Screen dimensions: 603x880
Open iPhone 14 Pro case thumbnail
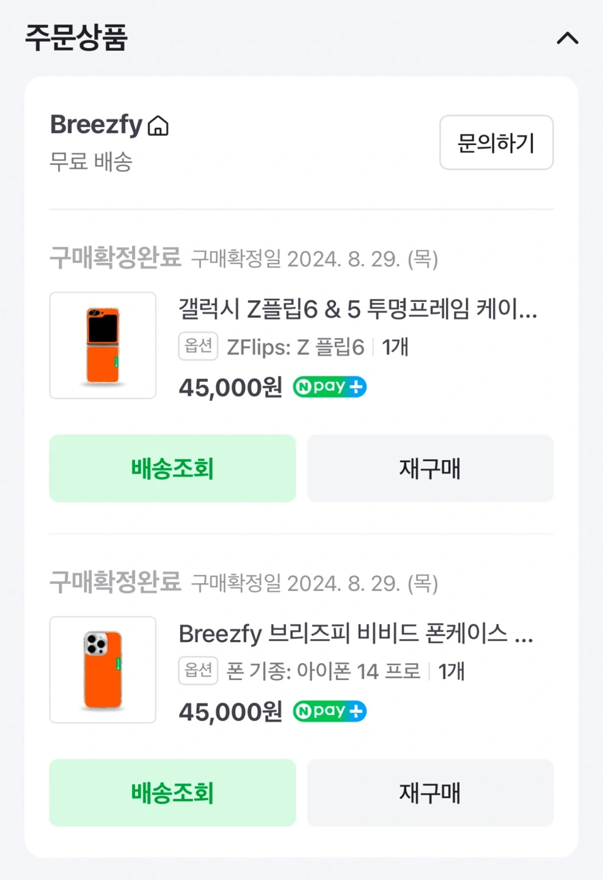[x=103, y=670]
